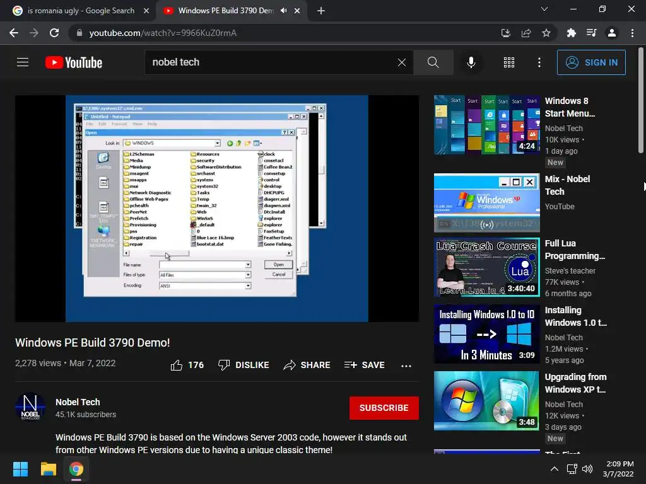Click Chrome icon in taskbar
Image resolution: width=646 pixels, height=484 pixels.
point(76,469)
